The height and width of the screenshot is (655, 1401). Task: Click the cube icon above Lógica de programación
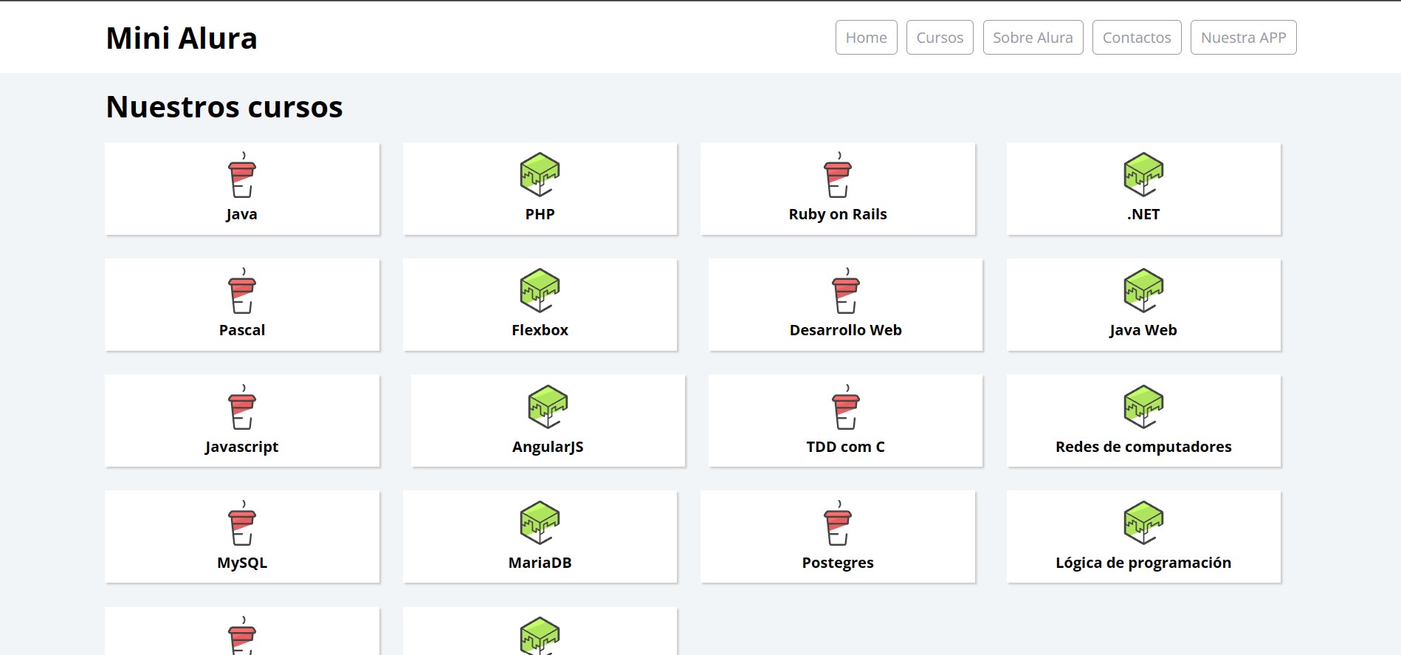point(1143,524)
